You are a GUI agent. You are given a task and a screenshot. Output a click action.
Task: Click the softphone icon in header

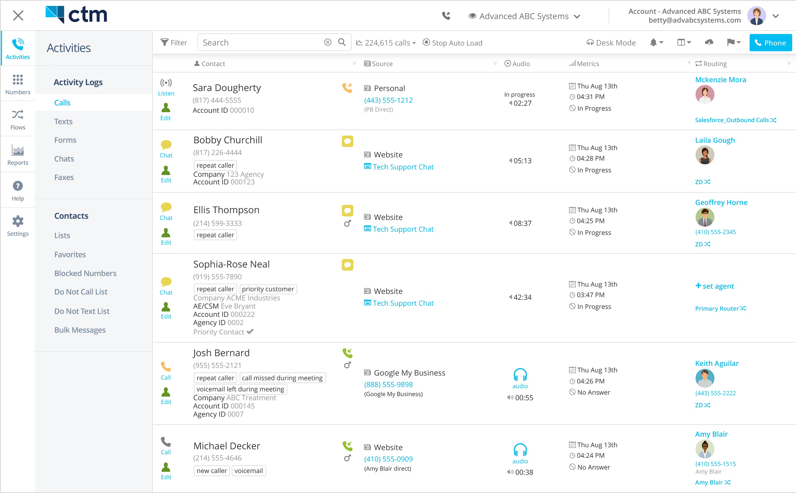point(446,16)
